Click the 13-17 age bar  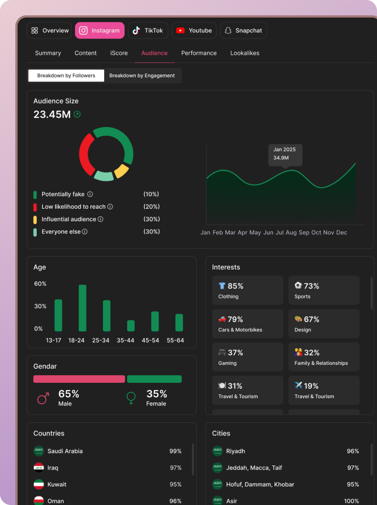[x=58, y=315]
